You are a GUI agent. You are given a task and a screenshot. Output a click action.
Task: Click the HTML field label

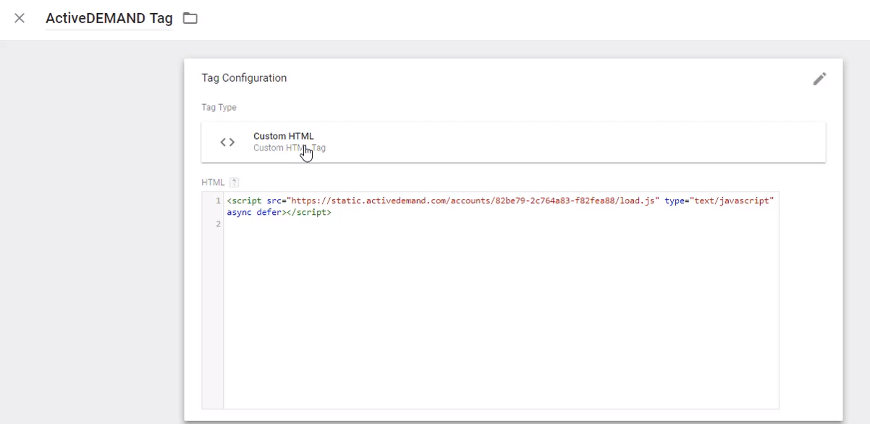pos(213,182)
